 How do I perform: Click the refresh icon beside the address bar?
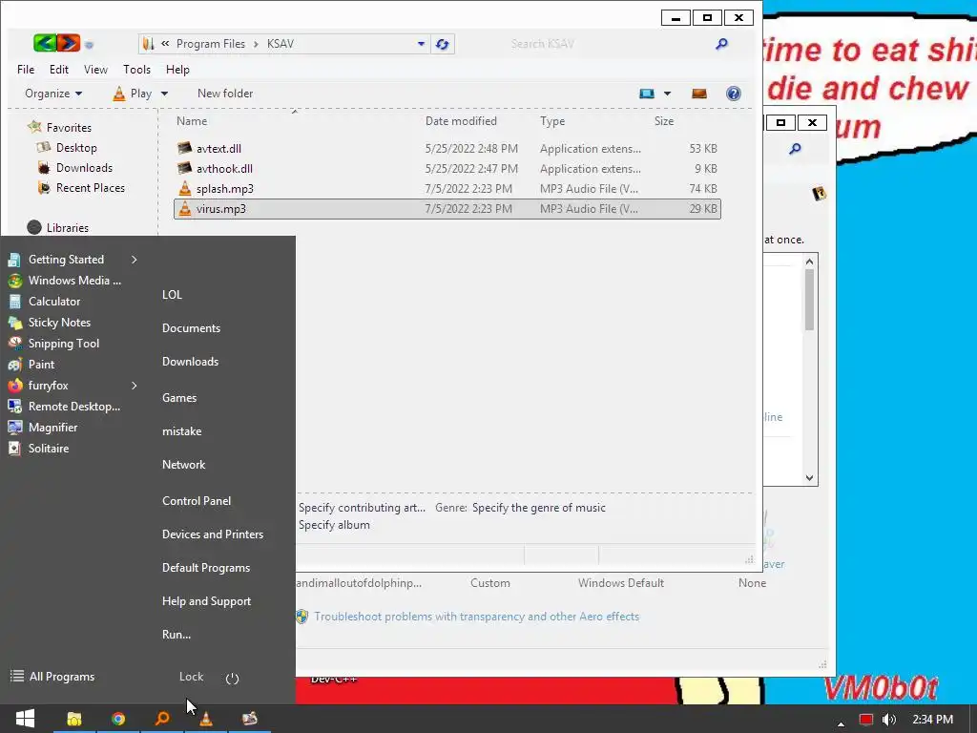443,44
